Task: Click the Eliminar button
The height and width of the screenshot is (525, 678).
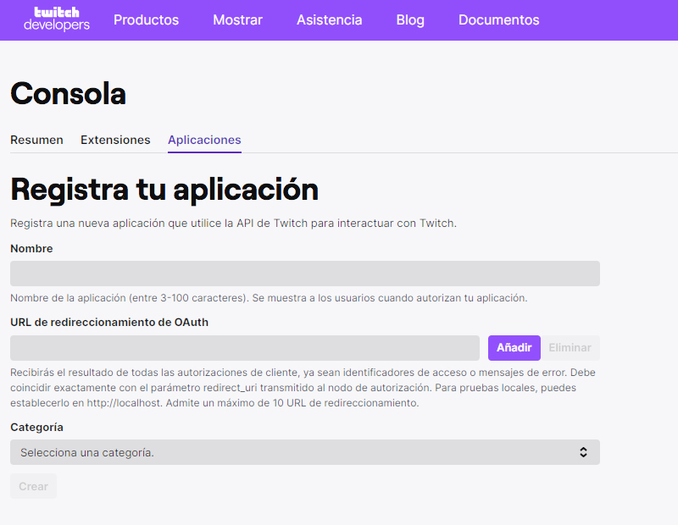Action: (570, 348)
